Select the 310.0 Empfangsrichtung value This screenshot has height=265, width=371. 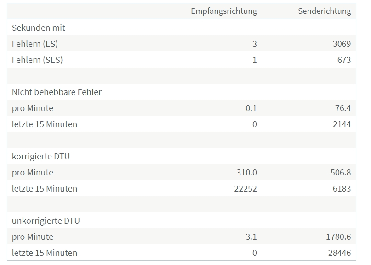click(x=246, y=172)
